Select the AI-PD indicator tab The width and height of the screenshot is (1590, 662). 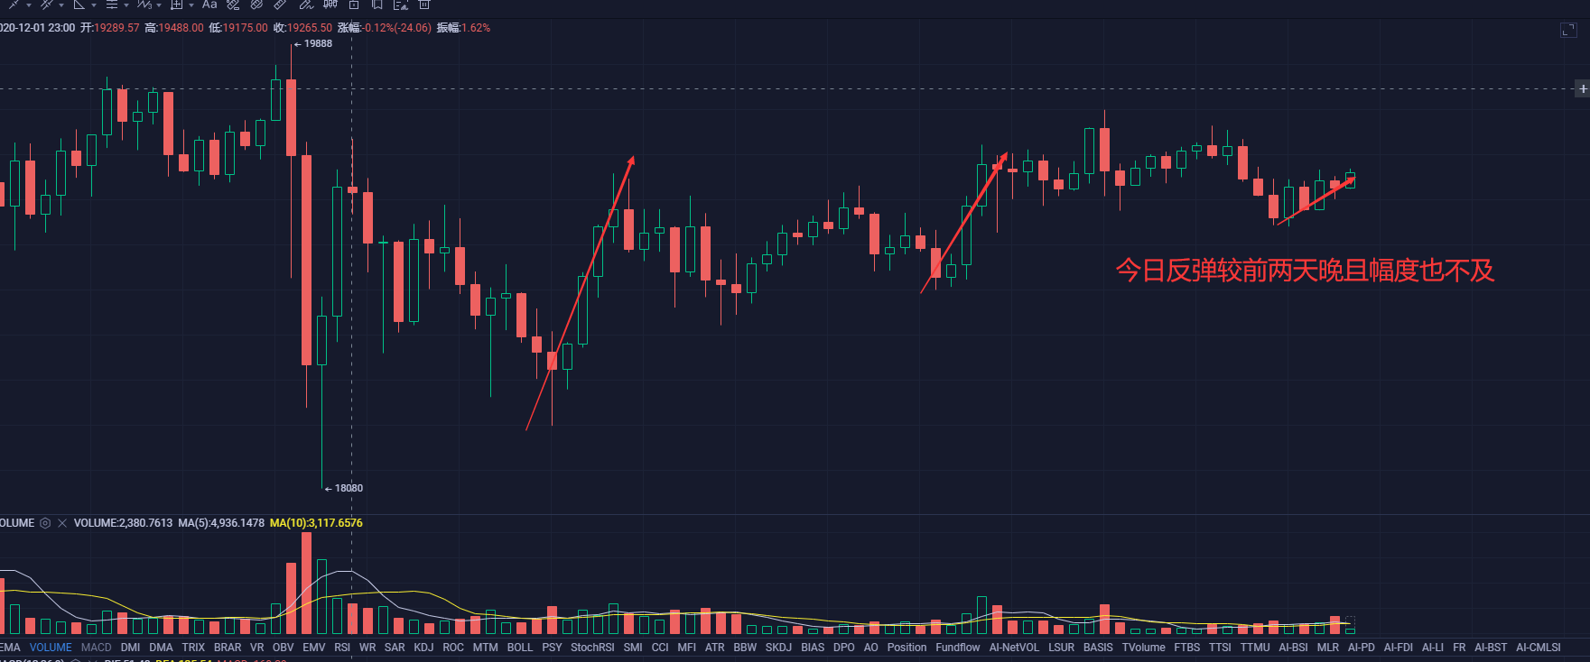(x=1362, y=648)
